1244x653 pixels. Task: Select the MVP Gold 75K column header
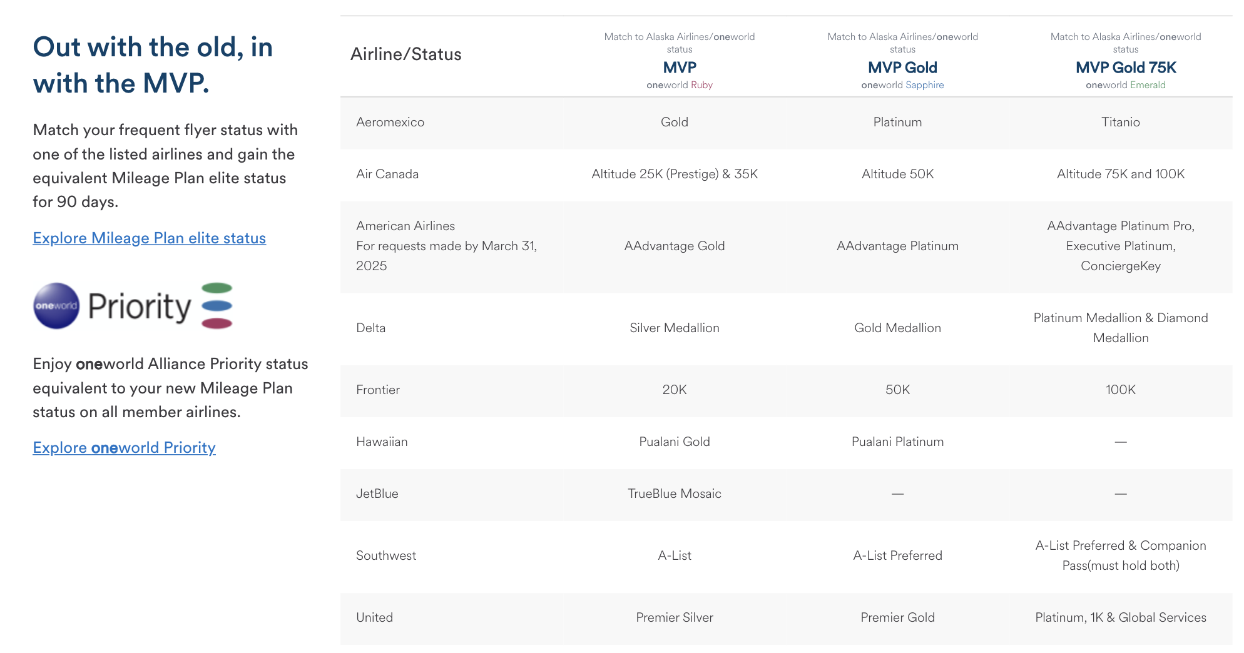pos(1126,67)
